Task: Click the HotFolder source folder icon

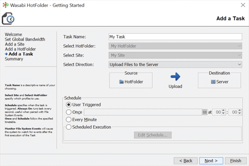Action: pos(122,82)
